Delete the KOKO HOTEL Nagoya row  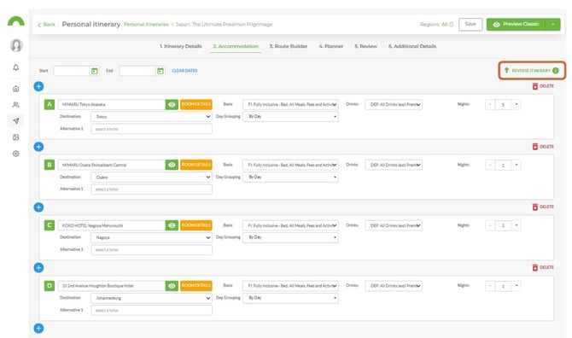(543, 207)
